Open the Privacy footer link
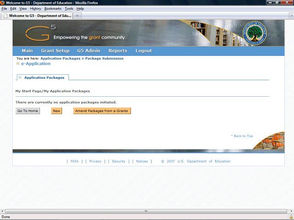Image resolution: width=294 pixels, height=220 pixels. pos(95,161)
